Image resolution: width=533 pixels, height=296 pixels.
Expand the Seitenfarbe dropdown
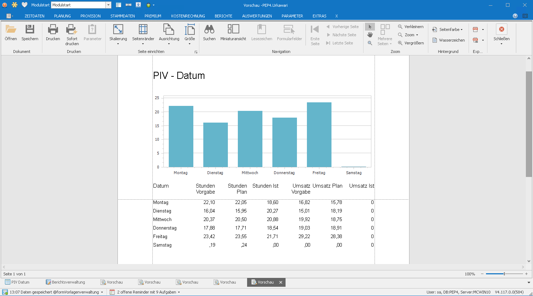pyautogui.click(x=461, y=29)
